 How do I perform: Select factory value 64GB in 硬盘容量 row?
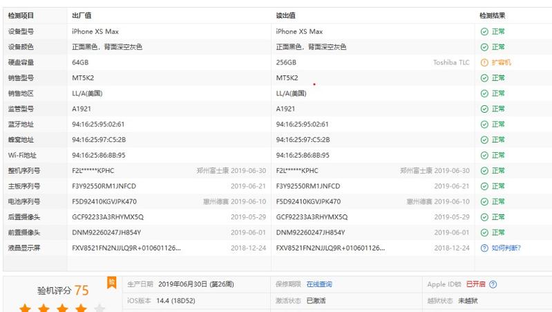[80, 62]
